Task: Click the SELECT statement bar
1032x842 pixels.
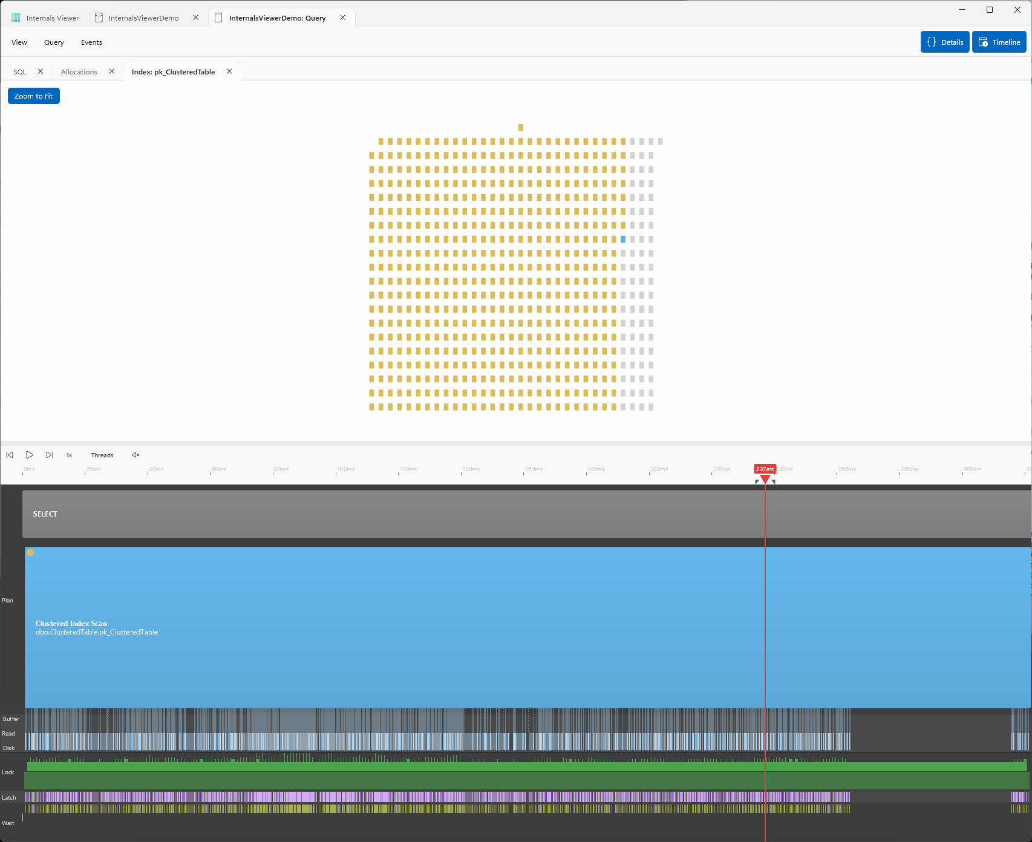Action: (527, 514)
